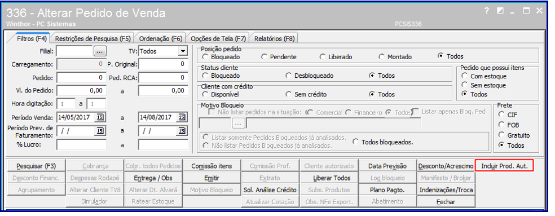
Task: Open Opções de Tela (F7) tab
Action: pyautogui.click(x=218, y=38)
